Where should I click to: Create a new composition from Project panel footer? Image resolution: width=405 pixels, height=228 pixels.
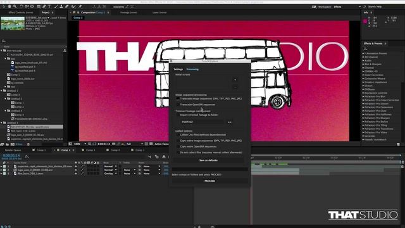click(13, 144)
